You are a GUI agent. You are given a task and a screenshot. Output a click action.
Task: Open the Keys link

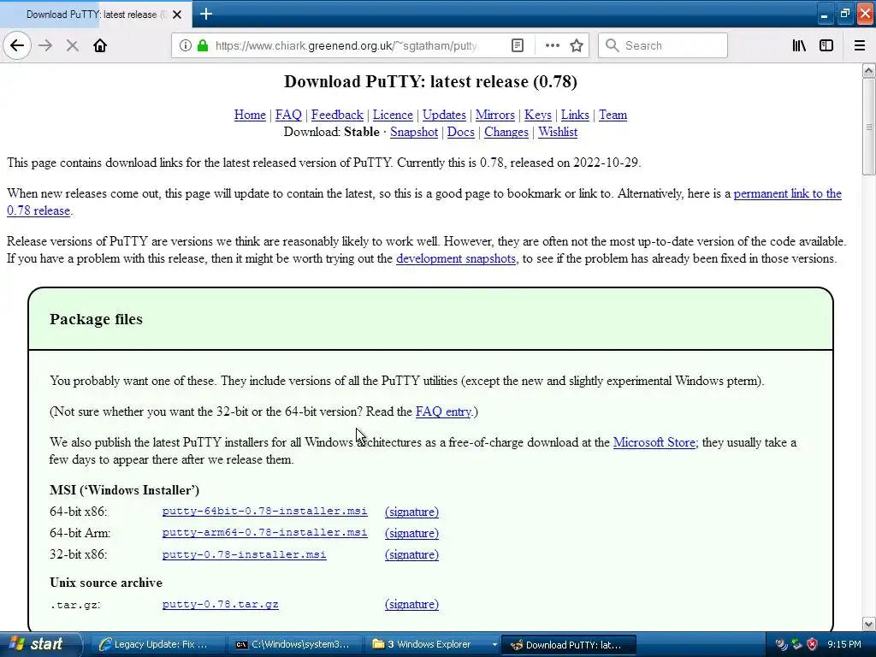537,115
